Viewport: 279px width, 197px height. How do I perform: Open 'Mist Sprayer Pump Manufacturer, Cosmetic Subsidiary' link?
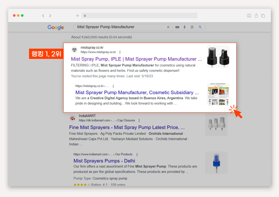(137, 93)
